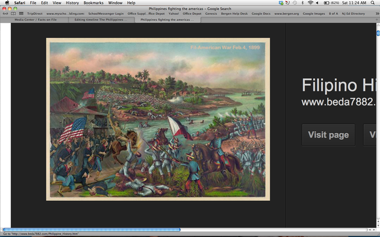Open Bergen Help Desk bookmark
The width and height of the screenshot is (380, 237).
coord(234,14)
